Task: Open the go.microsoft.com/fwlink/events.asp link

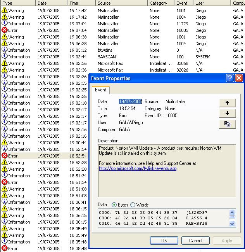Action: [x=138, y=168]
